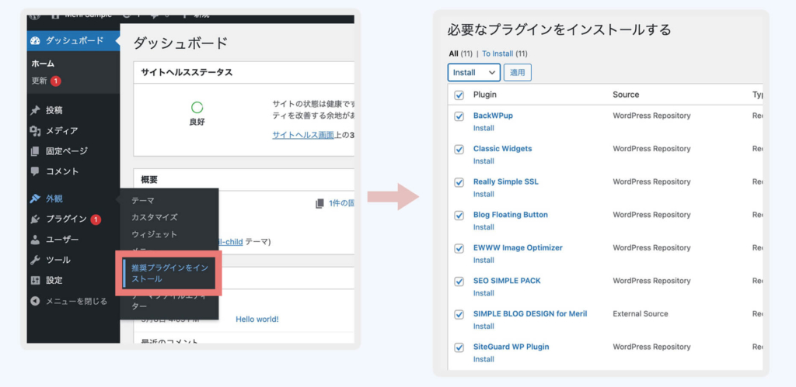Open the ダッシュボード sidebar menu
This screenshot has width=796, height=387.
tap(73, 40)
